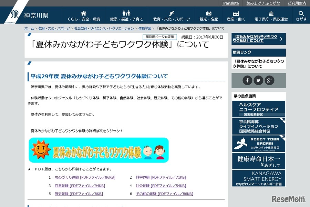Open the ROBOT TOWN SAGAMI banner
The height and width of the screenshot is (207, 310).
pyautogui.click(x=258, y=144)
